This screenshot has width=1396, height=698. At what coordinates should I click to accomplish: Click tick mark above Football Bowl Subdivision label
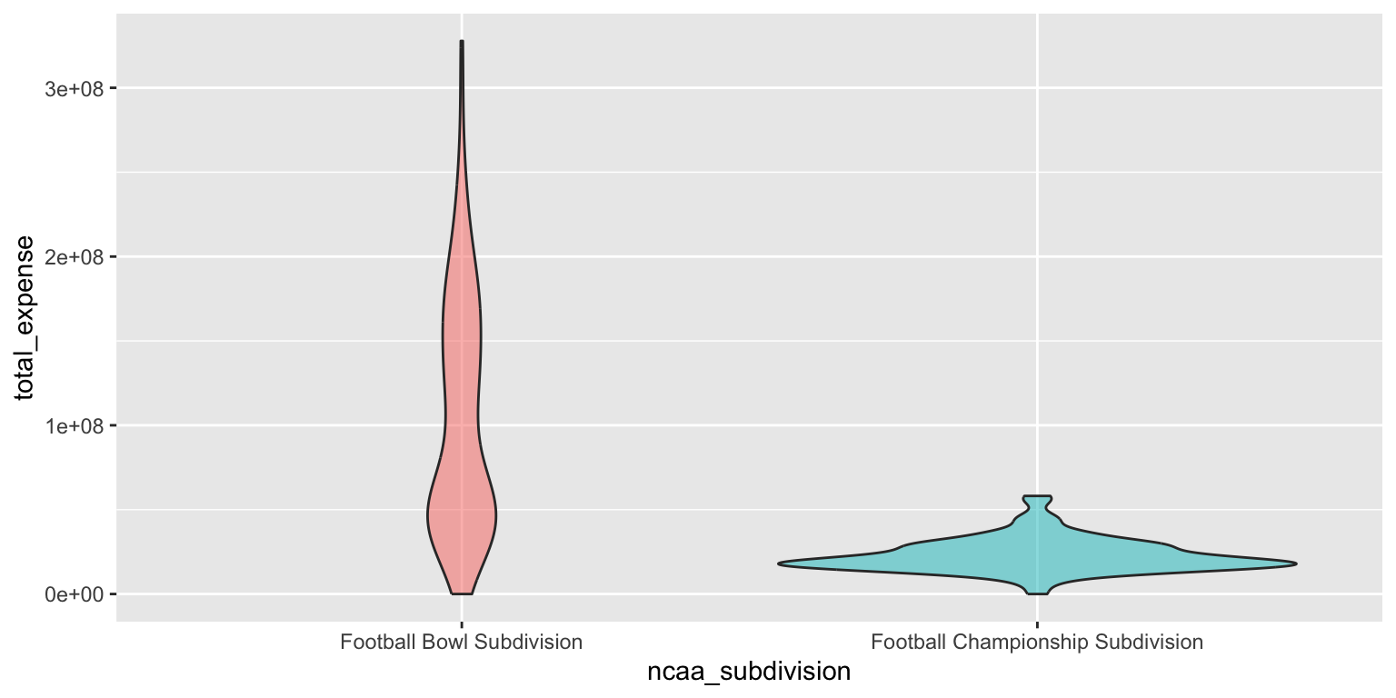coord(462,625)
